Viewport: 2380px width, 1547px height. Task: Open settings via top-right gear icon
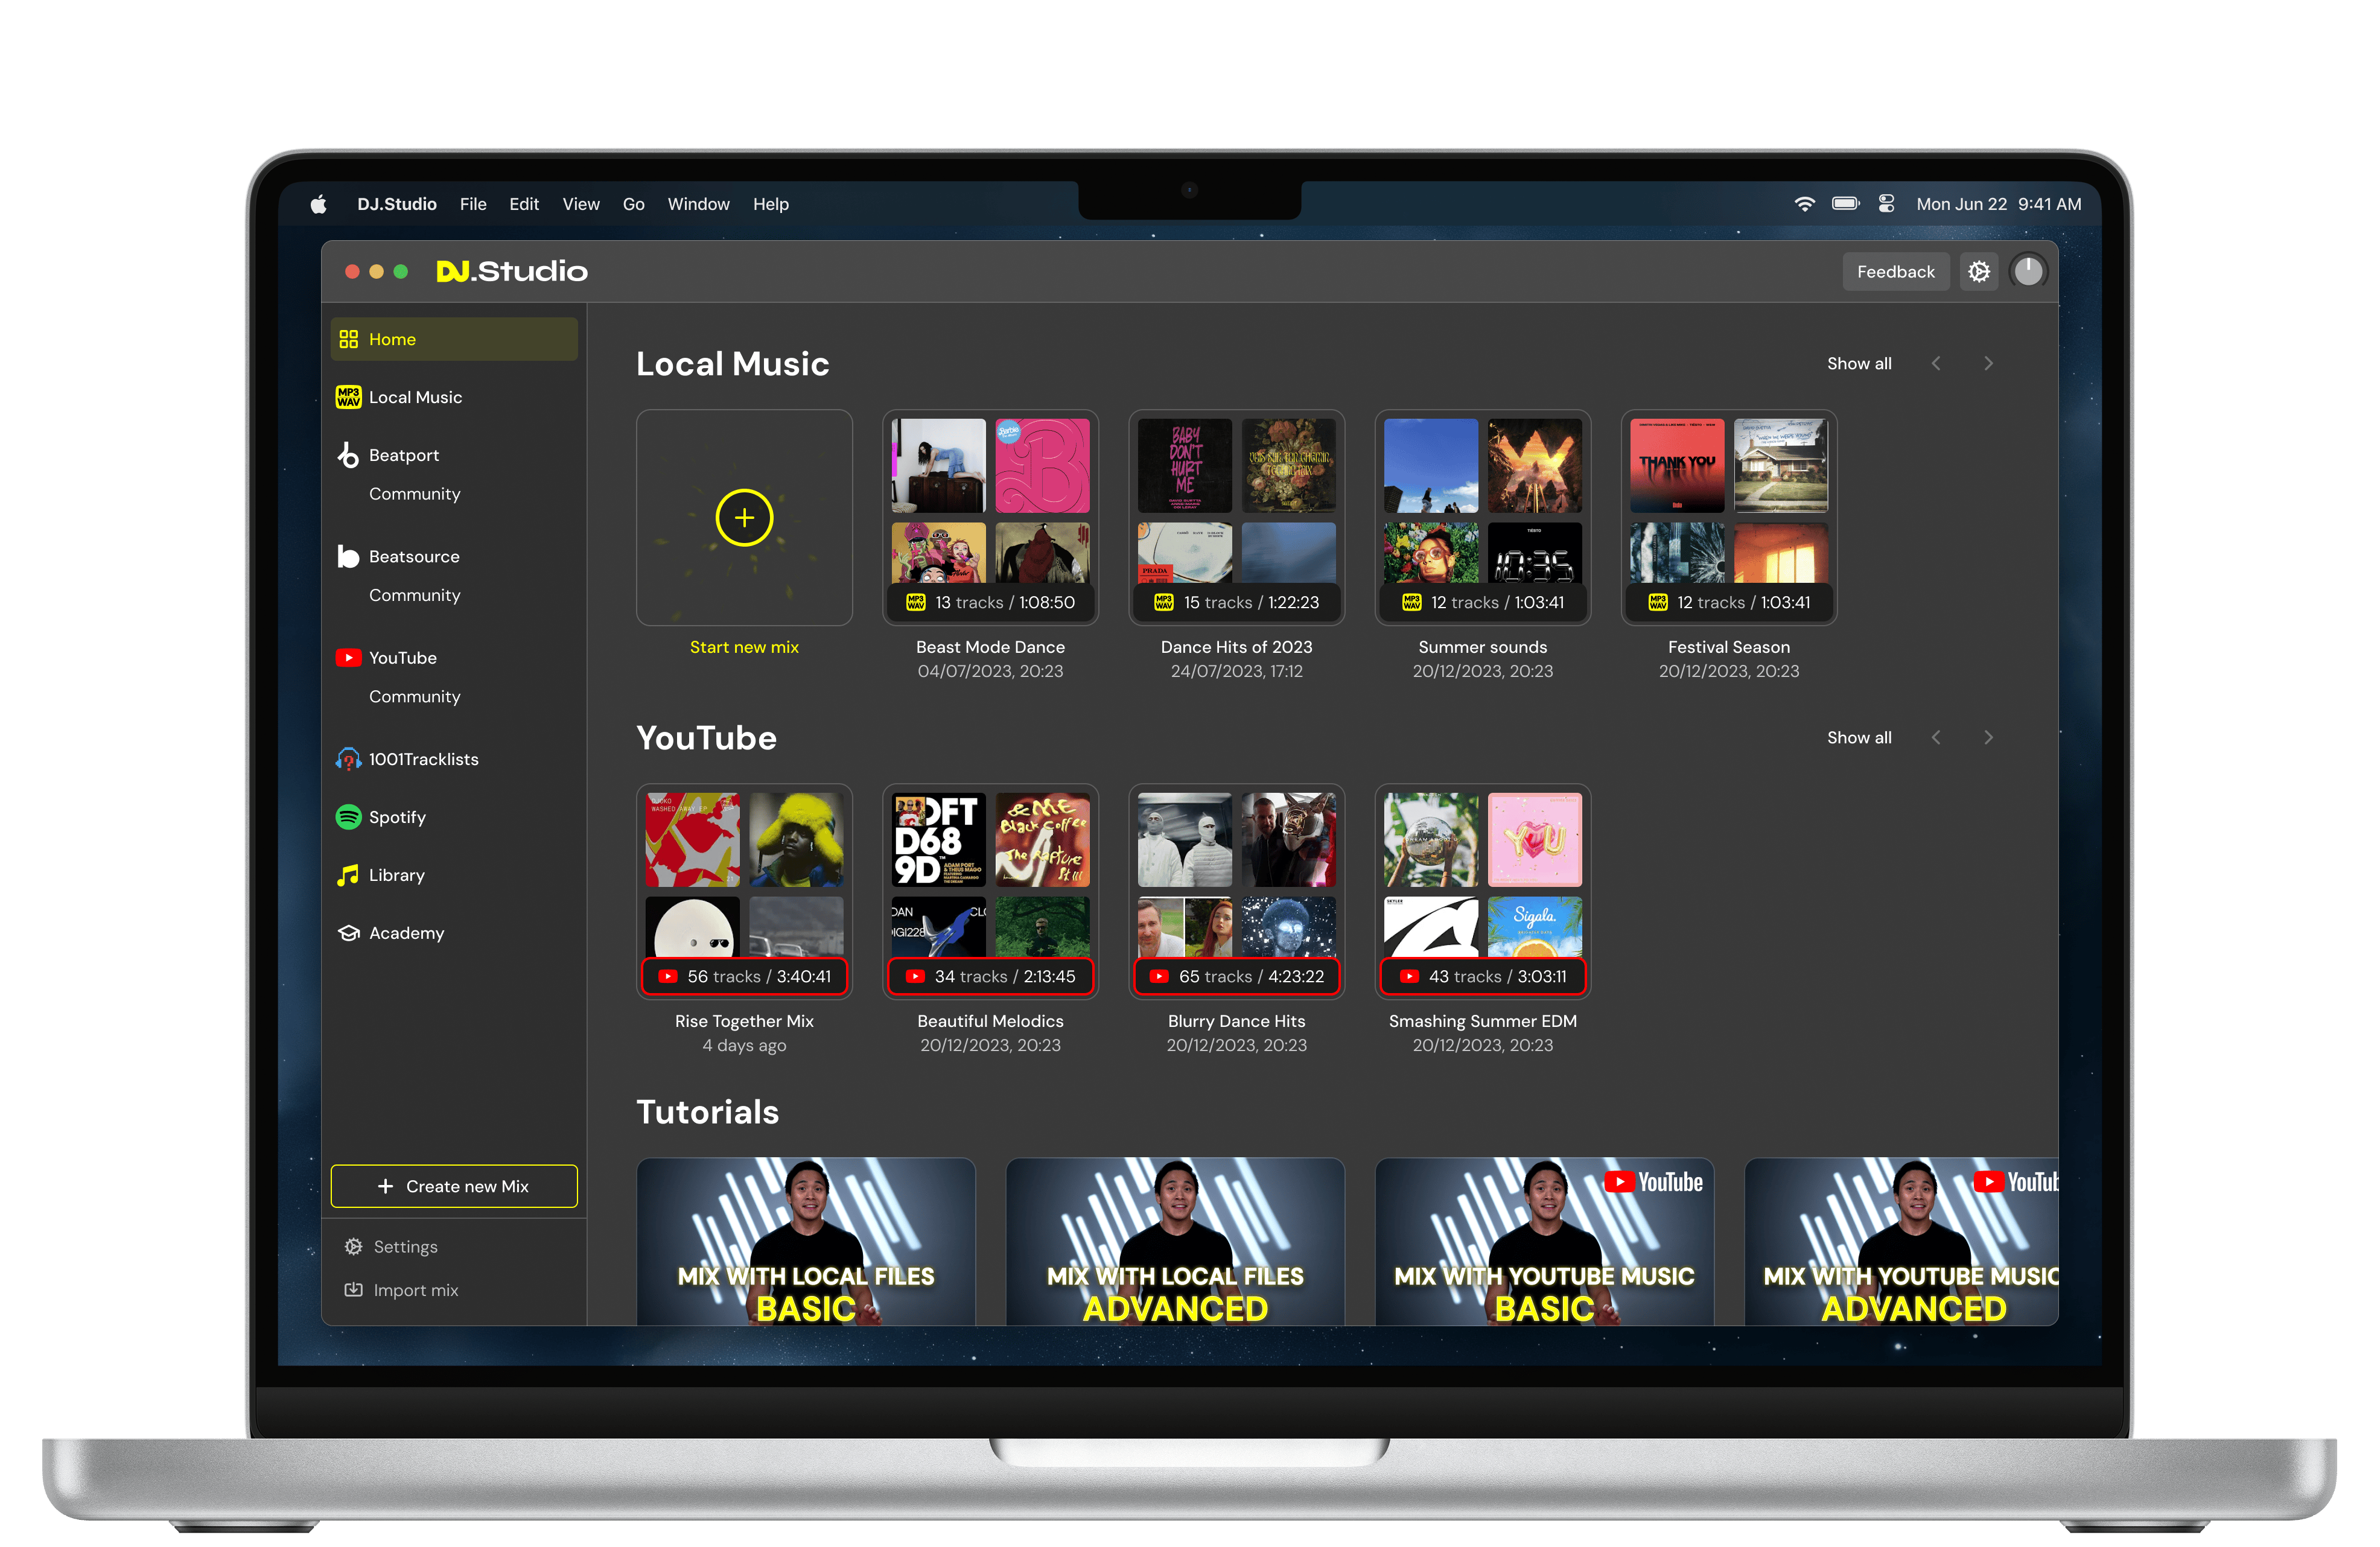1979,272
